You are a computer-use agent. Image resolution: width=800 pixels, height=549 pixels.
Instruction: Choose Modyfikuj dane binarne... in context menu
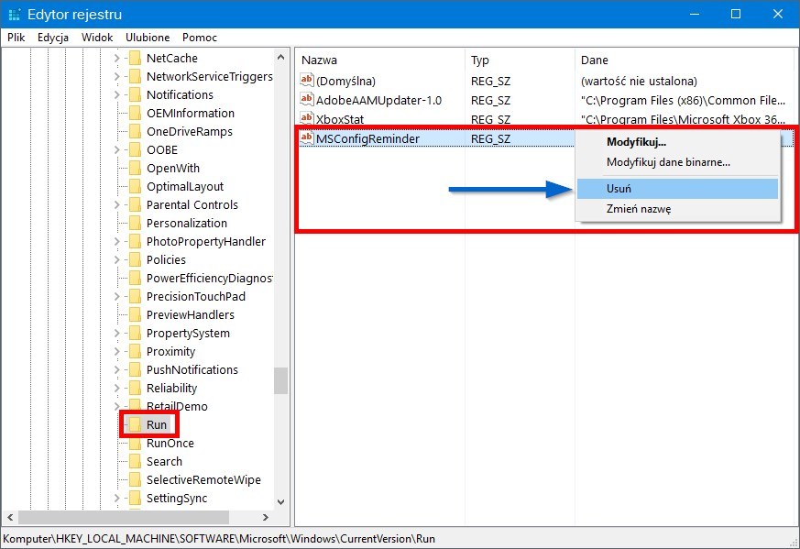pos(677,162)
